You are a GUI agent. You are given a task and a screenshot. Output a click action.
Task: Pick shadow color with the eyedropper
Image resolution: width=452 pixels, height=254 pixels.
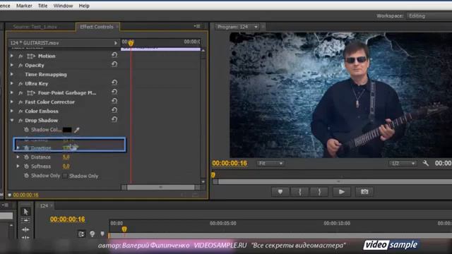[x=76, y=130]
